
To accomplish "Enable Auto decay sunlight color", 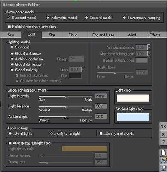I will click(10, 143).
